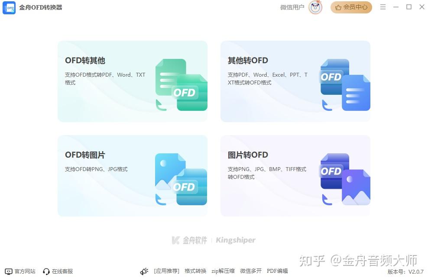The image size is (428, 278).
Task: Click the 金舟OFD转换器 app logo icon
Action: point(9,7)
